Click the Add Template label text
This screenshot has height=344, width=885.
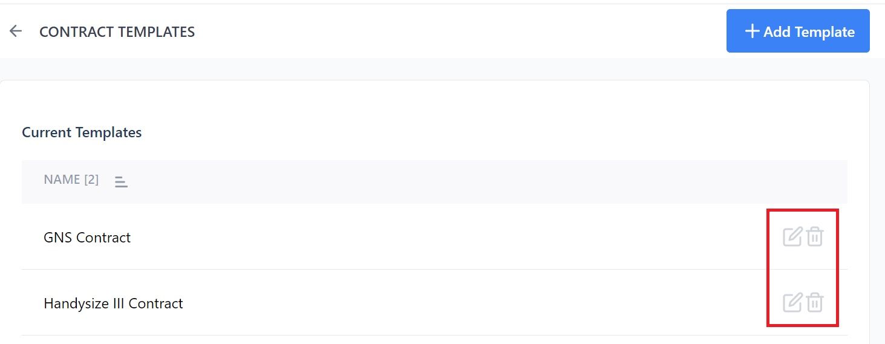coord(809,32)
